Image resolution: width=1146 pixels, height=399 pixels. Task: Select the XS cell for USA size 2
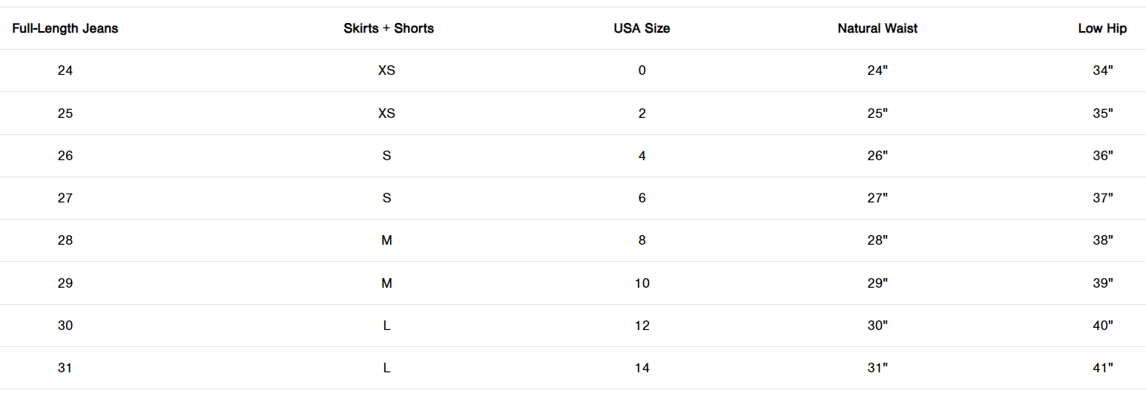386,113
